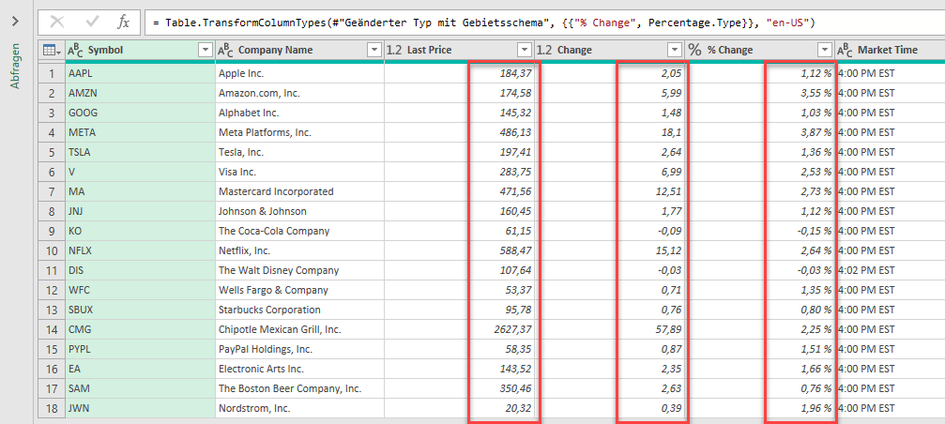Click the AMZN symbol cell
The width and height of the screenshot is (945, 424).
pos(141,94)
